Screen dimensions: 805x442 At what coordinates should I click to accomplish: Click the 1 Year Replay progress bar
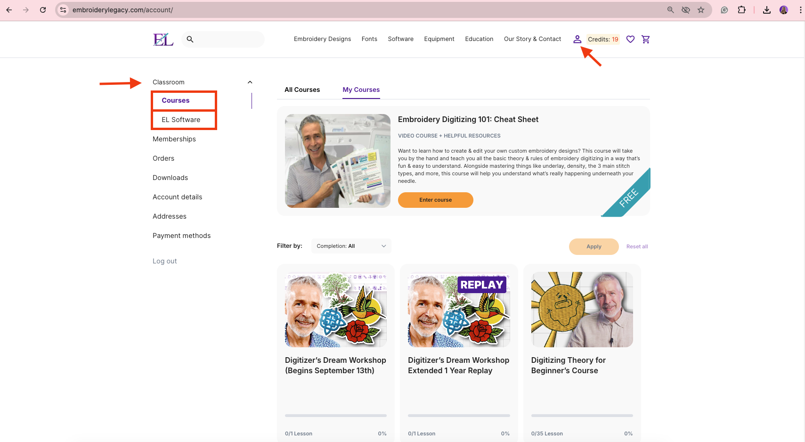tap(459, 416)
